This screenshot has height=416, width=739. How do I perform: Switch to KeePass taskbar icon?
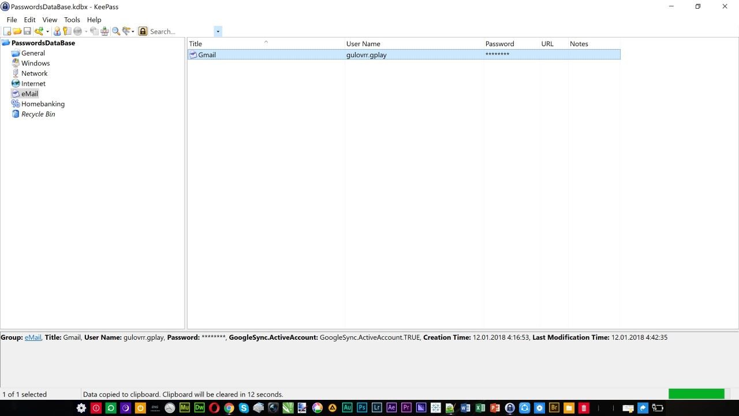point(510,408)
